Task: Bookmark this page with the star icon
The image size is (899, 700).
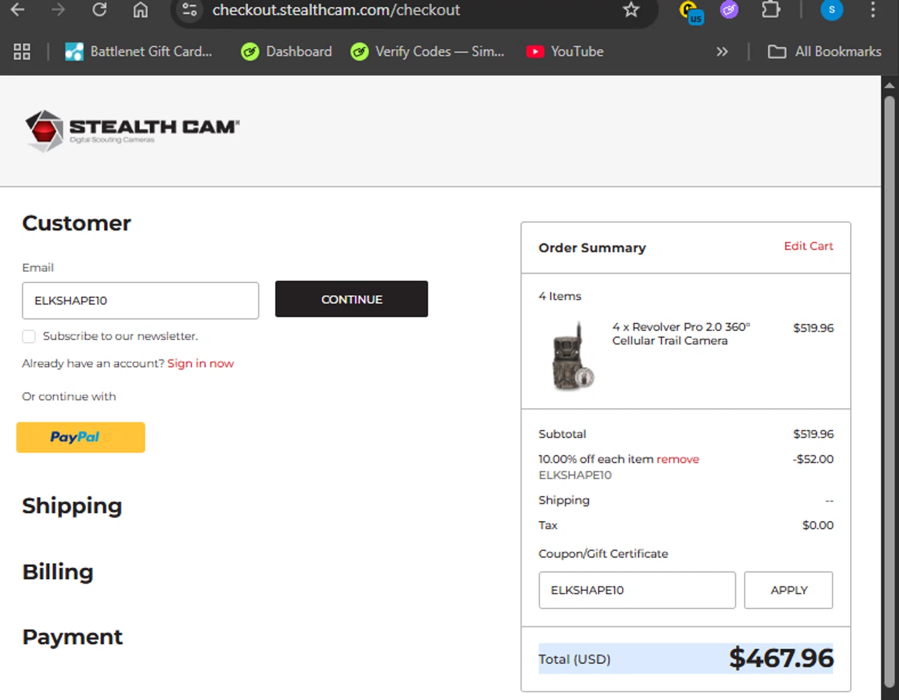Action: coord(631,10)
